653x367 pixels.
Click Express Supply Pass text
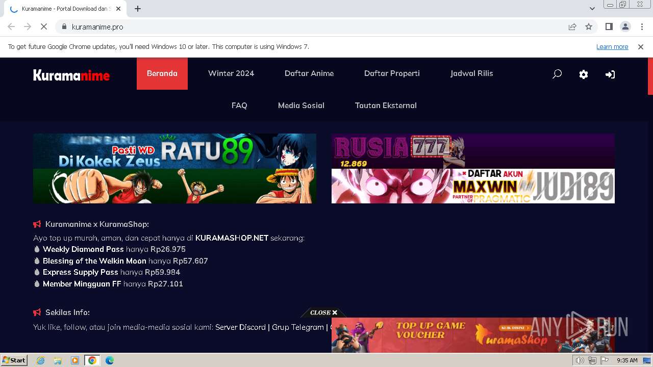tap(81, 272)
